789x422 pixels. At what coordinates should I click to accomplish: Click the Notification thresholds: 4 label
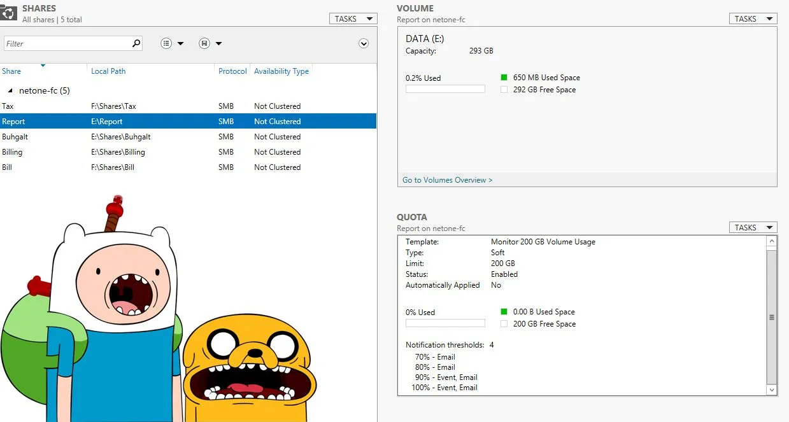click(x=450, y=345)
